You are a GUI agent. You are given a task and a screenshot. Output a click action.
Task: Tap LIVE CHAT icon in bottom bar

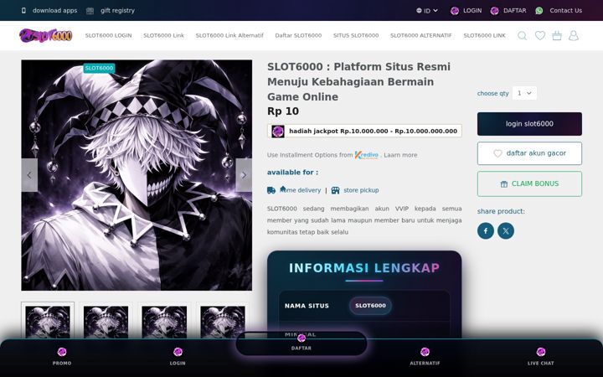[x=541, y=352]
